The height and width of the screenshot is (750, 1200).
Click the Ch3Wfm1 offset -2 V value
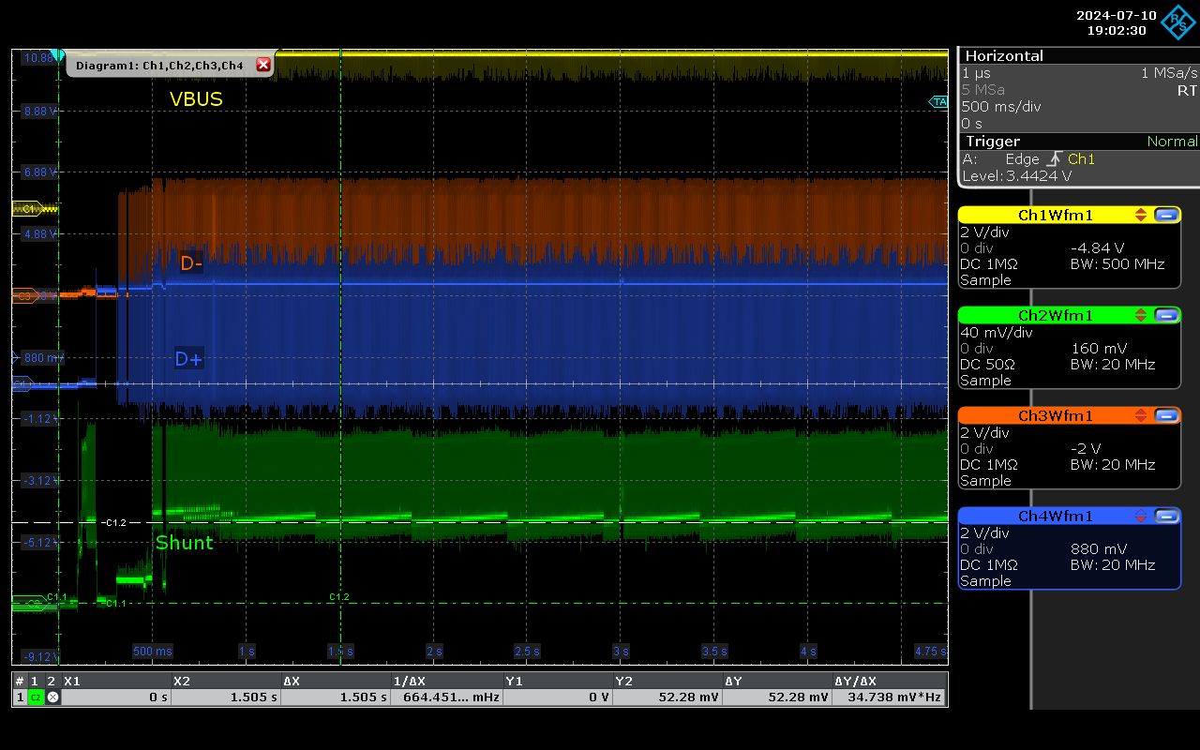[1086, 449]
